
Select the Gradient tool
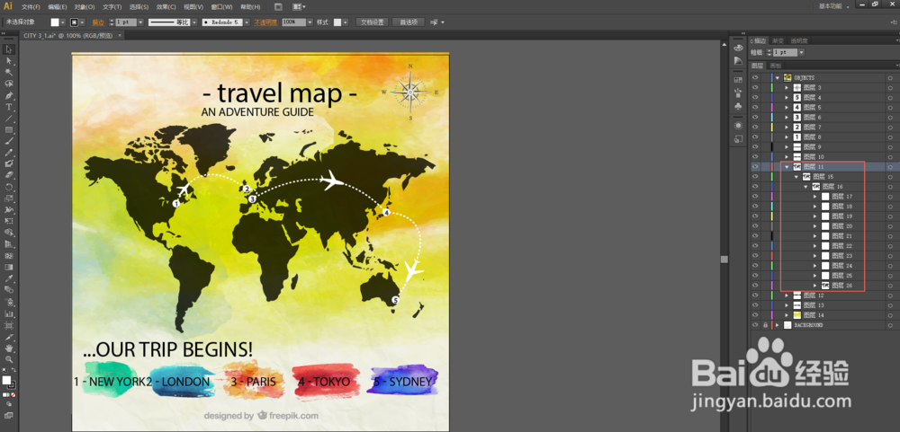tap(9, 267)
